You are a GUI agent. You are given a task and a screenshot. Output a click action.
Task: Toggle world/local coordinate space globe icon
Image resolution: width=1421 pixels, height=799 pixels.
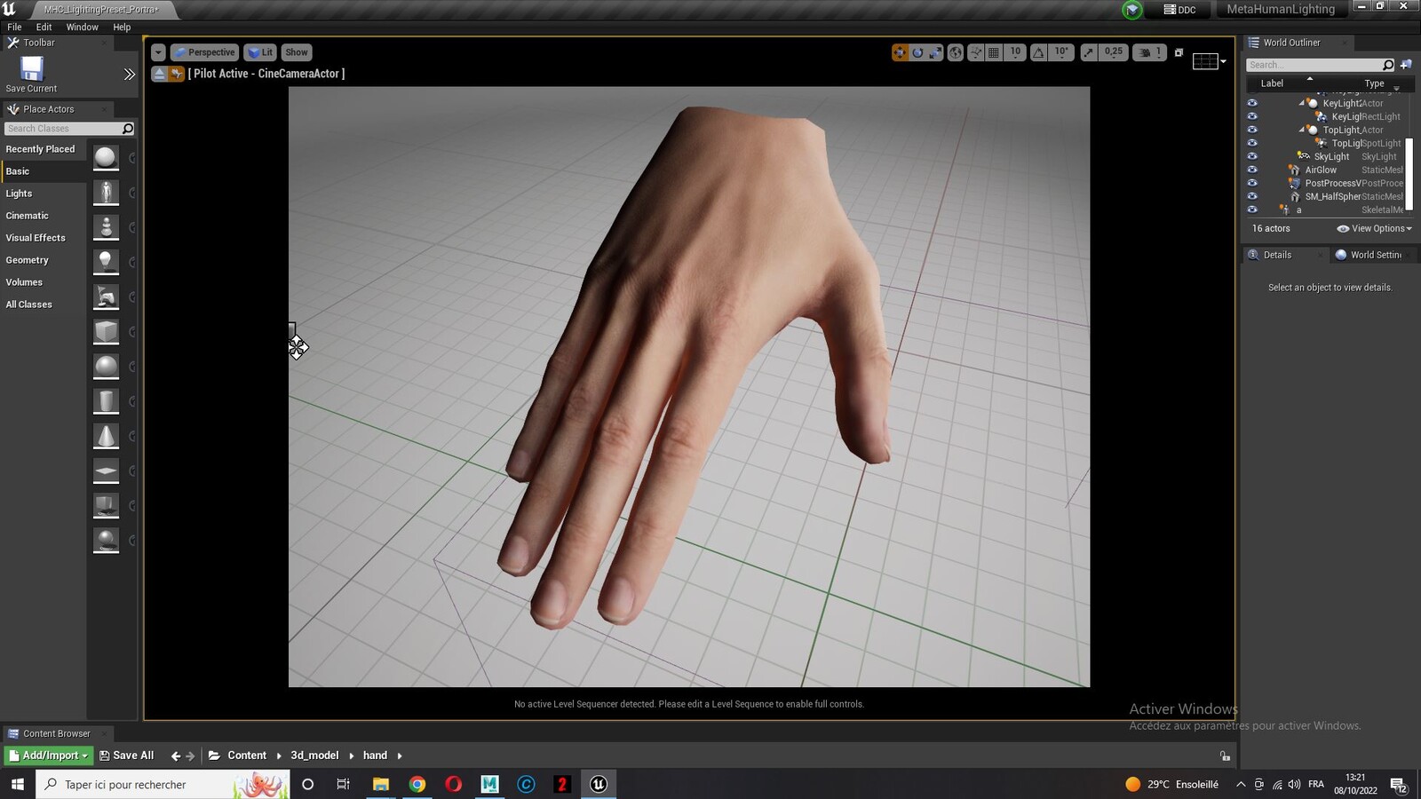956,52
